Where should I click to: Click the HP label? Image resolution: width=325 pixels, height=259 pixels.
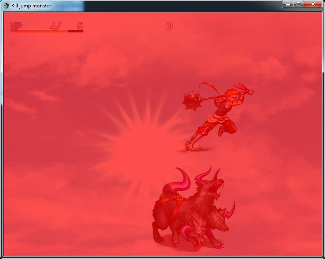point(16,26)
